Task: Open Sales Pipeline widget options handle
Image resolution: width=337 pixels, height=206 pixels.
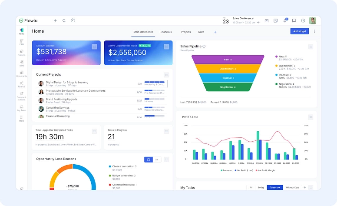Action: tap(311, 47)
